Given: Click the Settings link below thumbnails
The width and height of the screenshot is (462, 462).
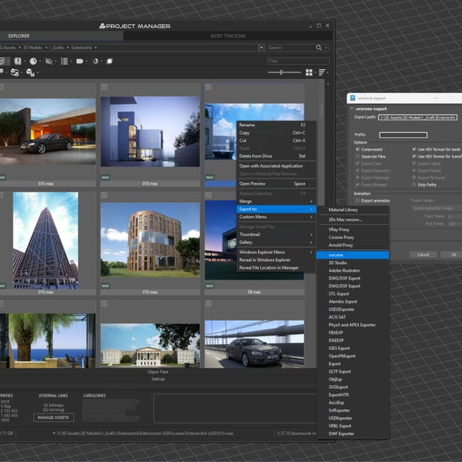Looking at the screenshot, I should pyautogui.click(x=158, y=379).
